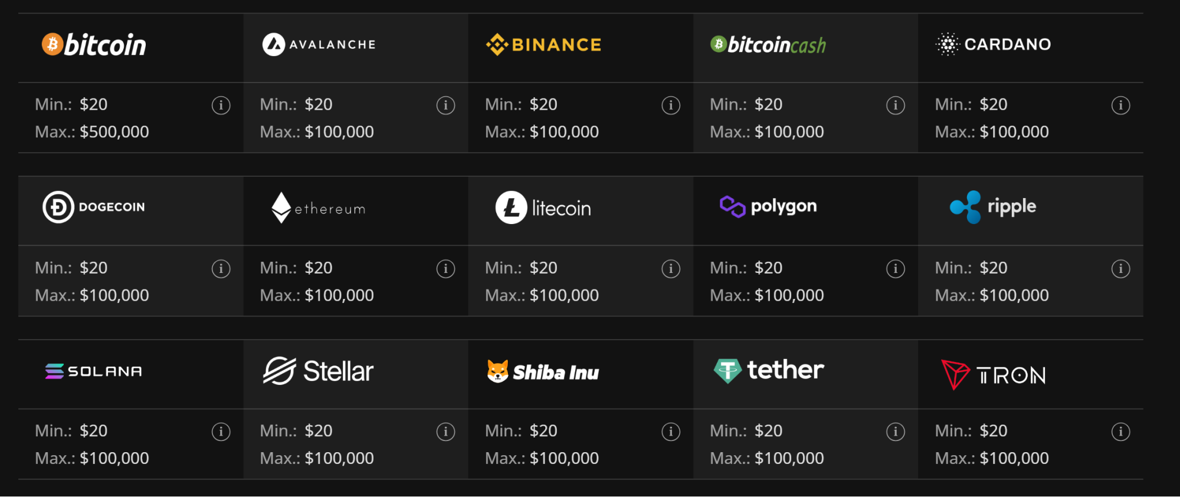Show info for Ethereum limits

[445, 269]
